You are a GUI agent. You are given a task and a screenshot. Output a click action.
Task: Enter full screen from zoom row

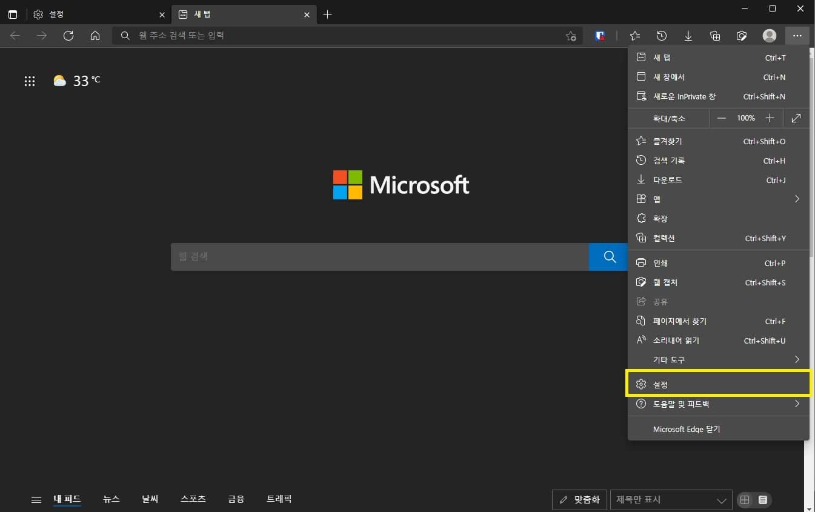(x=796, y=118)
